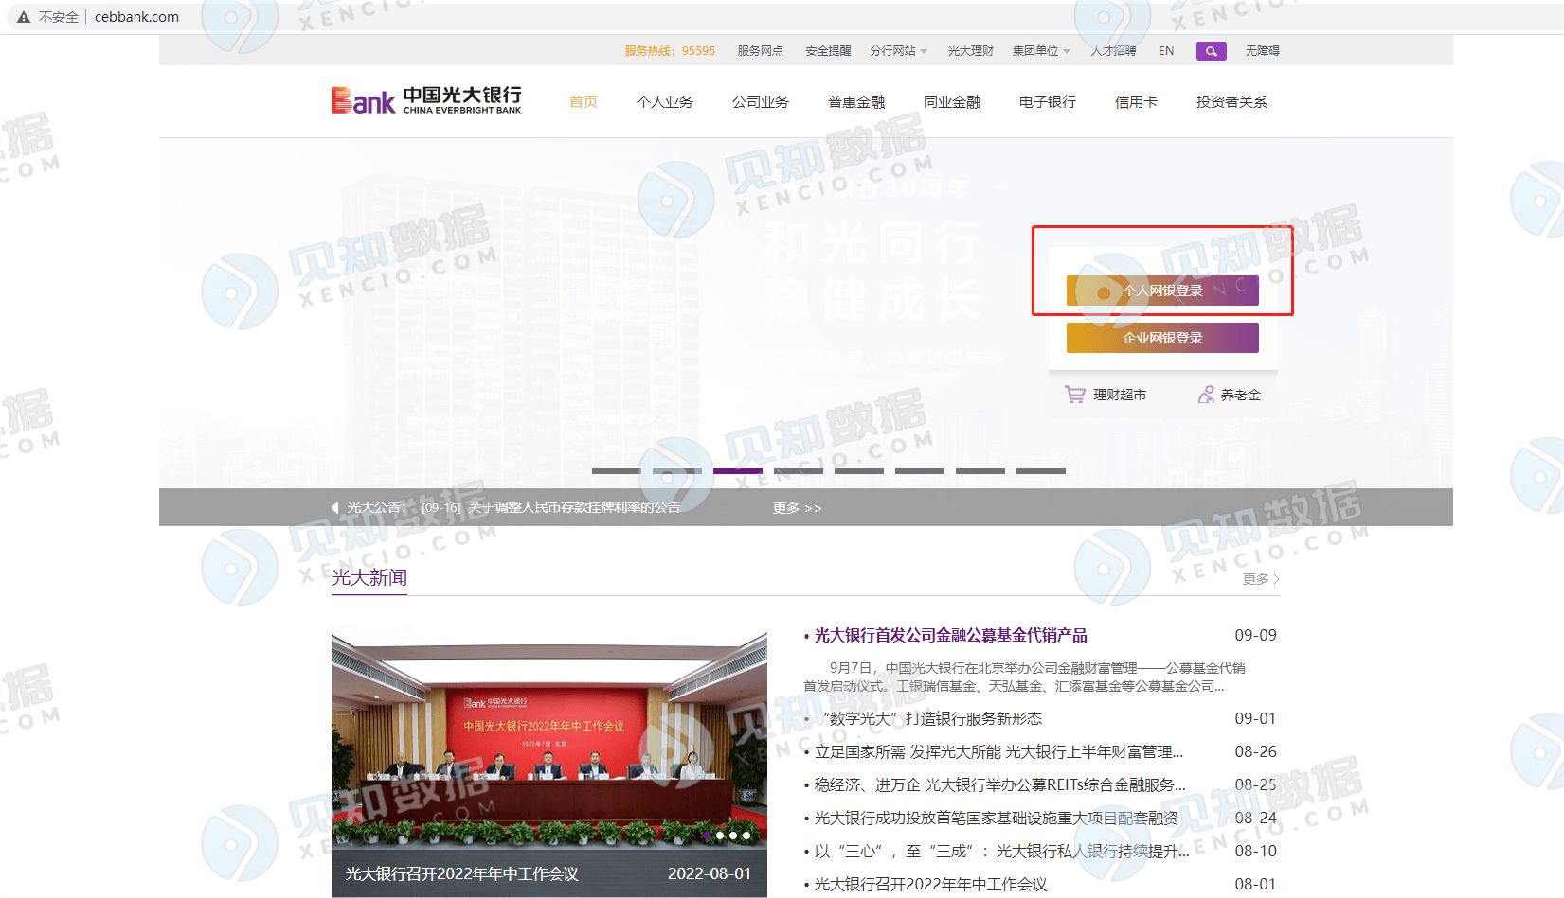The width and height of the screenshot is (1564, 898).
Task: Open the 信用卡 nav menu
Action: [x=1136, y=102]
